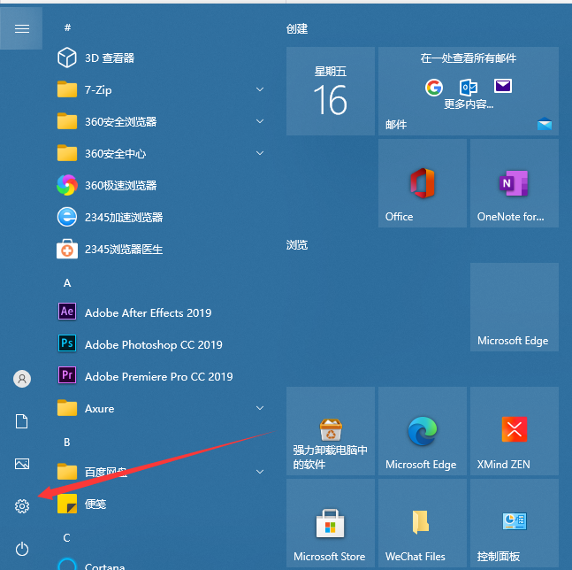The width and height of the screenshot is (572, 570).
Task: Open the Documents sidebar icon
Action: point(22,421)
